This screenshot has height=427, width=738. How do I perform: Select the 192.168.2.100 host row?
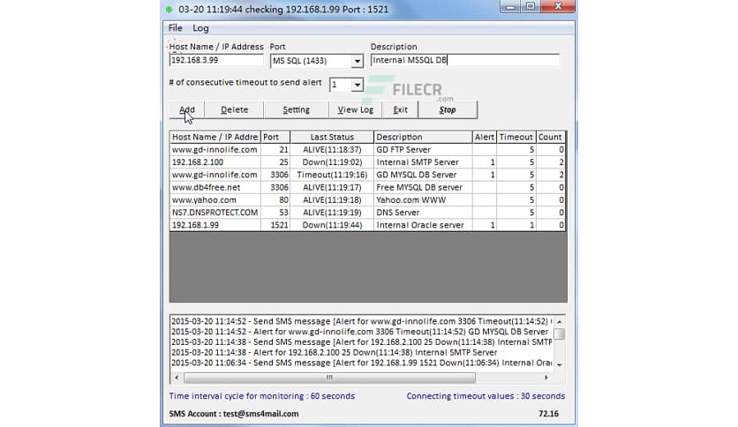[x=367, y=162]
